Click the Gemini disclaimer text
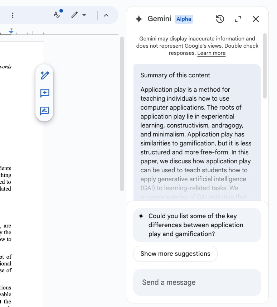Image resolution: width=277 pixels, height=307 pixels. pyautogui.click(x=197, y=46)
